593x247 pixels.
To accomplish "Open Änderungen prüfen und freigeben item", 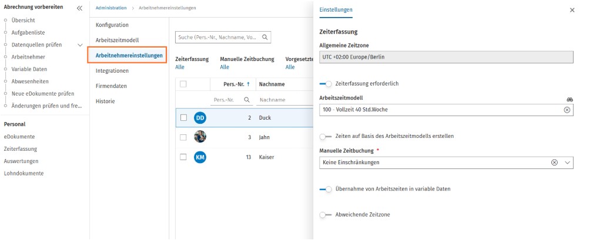I will coord(46,106).
